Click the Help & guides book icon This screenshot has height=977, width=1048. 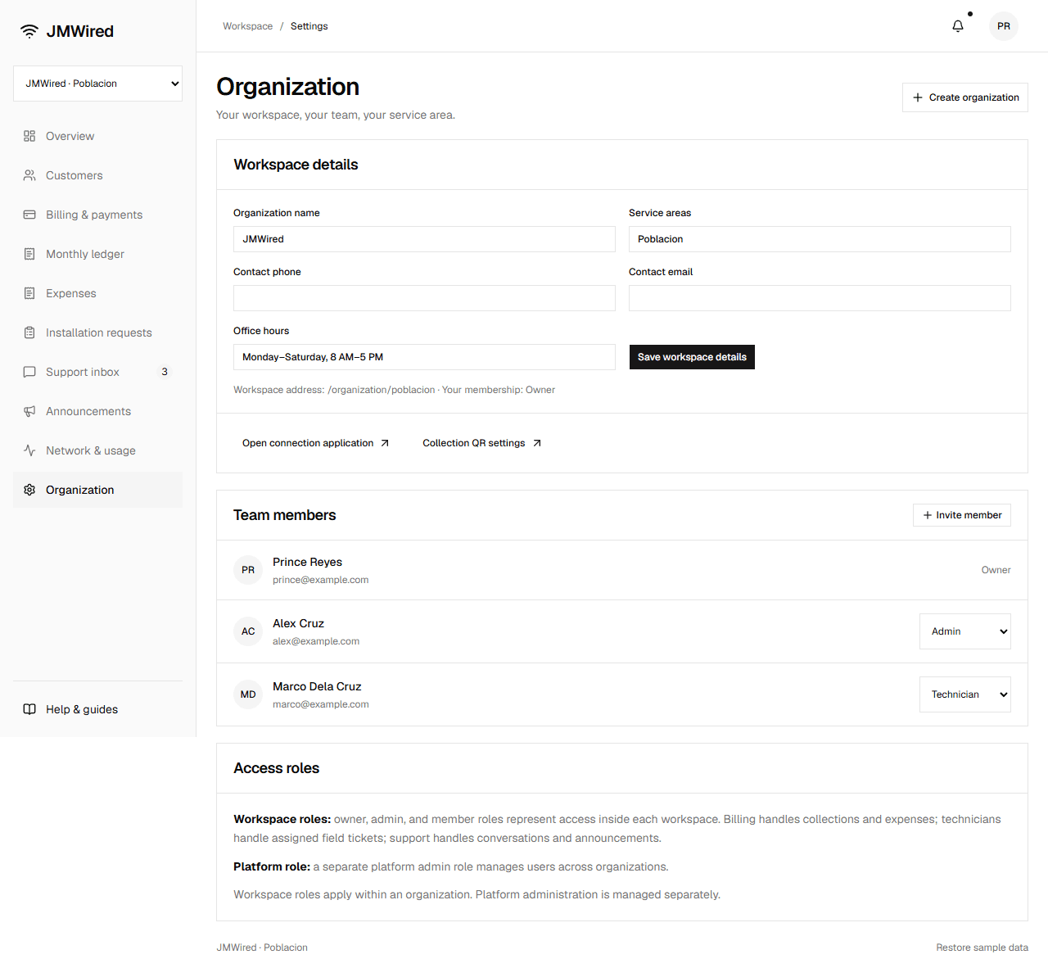click(x=29, y=709)
